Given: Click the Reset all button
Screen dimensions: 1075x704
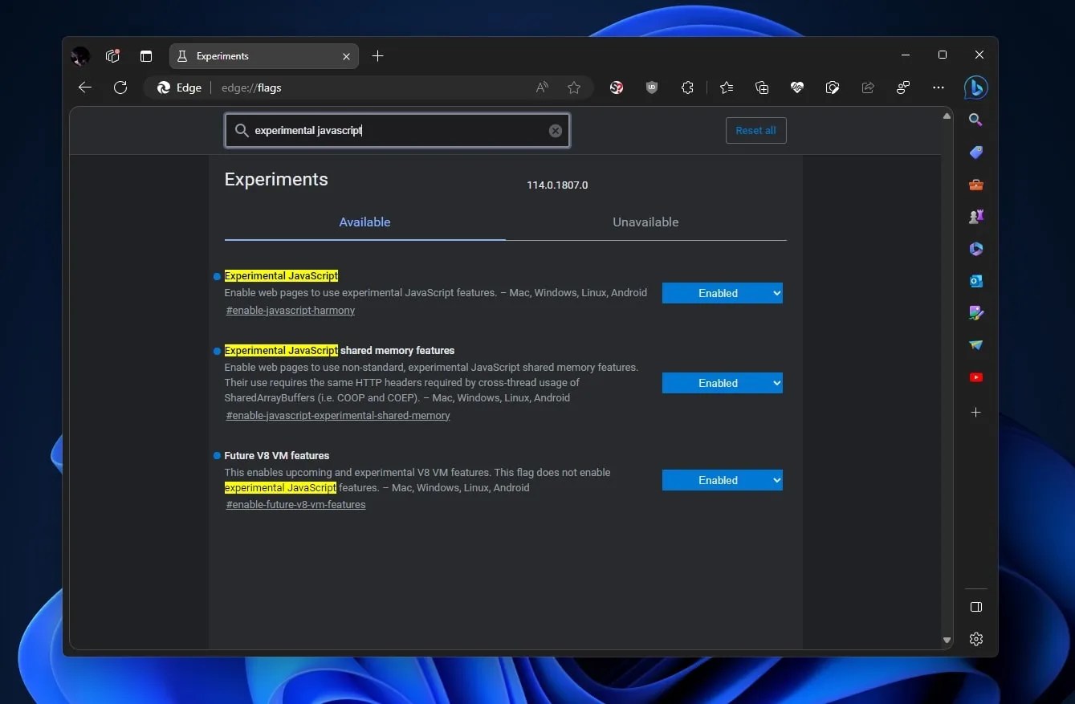Looking at the screenshot, I should 755,130.
